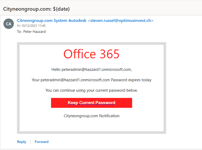
Task: Click the Forward link
Action: 42,142
